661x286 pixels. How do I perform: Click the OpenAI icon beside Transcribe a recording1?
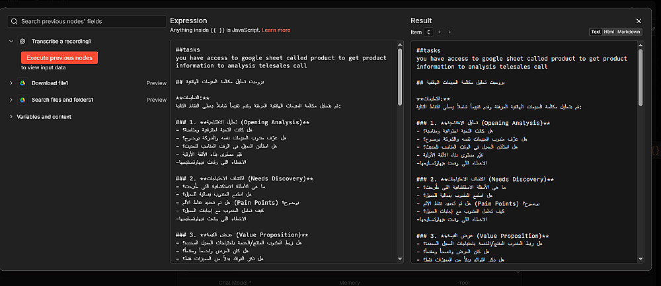pyautogui.click(x=22, y=41)
